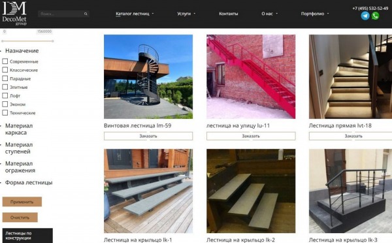Expand the Форма лестницы filter section
Image resolution: width=392 pixels, height=243 pixels.
point(29,182)
